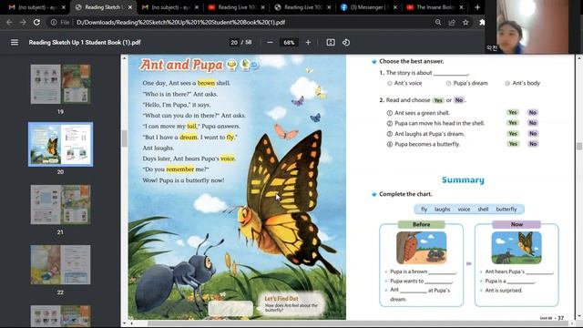Choose Yes for Ant sees a green shell
Viewport: 583px width, 328px height.
coord(513,112)
